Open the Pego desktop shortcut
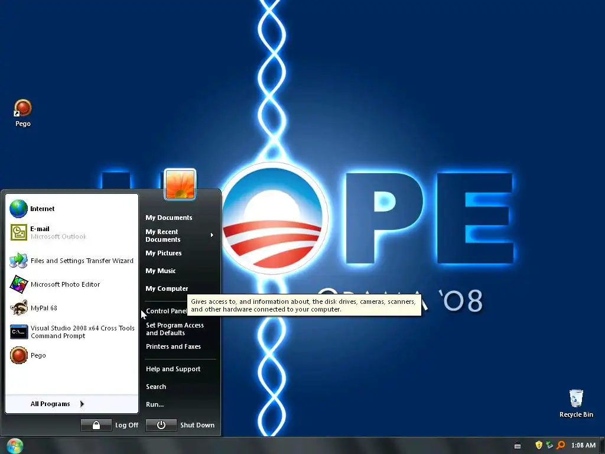 point(23,113)
